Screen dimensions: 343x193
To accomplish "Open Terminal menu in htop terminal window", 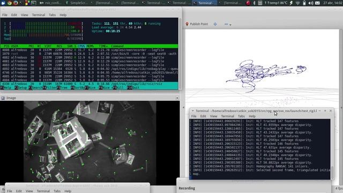I will click(39, 15).
